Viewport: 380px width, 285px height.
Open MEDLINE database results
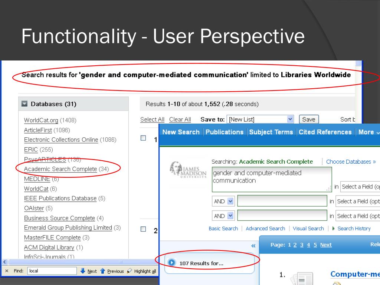click(x=37, y=179)
